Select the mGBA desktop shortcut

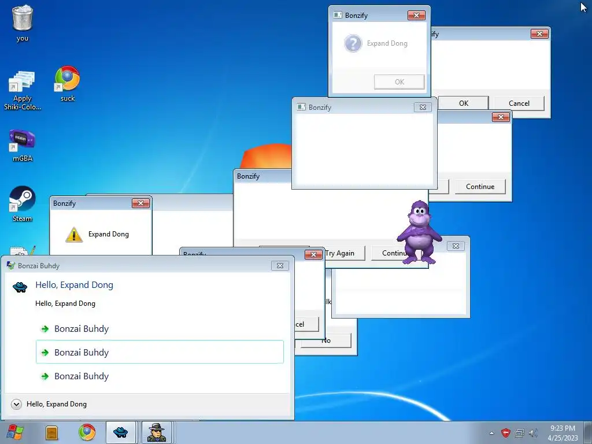(23, 145)
